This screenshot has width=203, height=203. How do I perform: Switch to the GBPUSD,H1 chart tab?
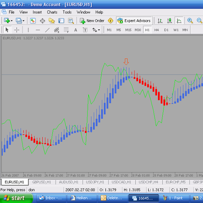(x=41, y=182)
